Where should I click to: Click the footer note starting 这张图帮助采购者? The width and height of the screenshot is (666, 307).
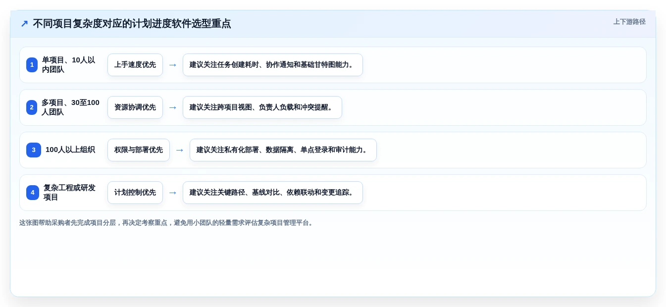click(x=167, y=223)
